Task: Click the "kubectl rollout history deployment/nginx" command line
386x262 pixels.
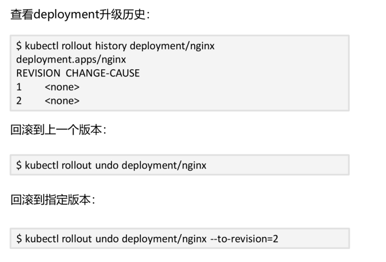Action: 116,46
